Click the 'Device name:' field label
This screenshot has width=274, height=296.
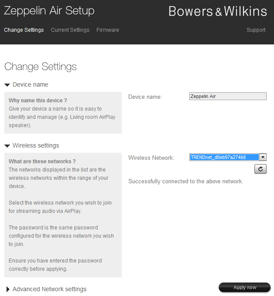(x=145, y=97)
